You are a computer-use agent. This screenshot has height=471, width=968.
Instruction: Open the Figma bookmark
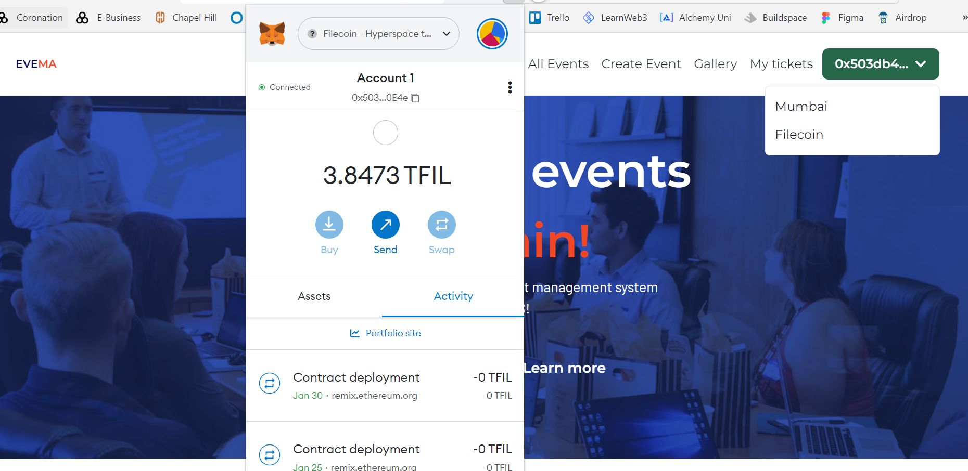[x=842, y=18]
